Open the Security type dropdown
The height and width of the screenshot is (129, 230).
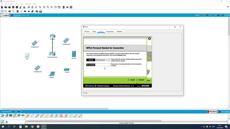click(103, 60)
